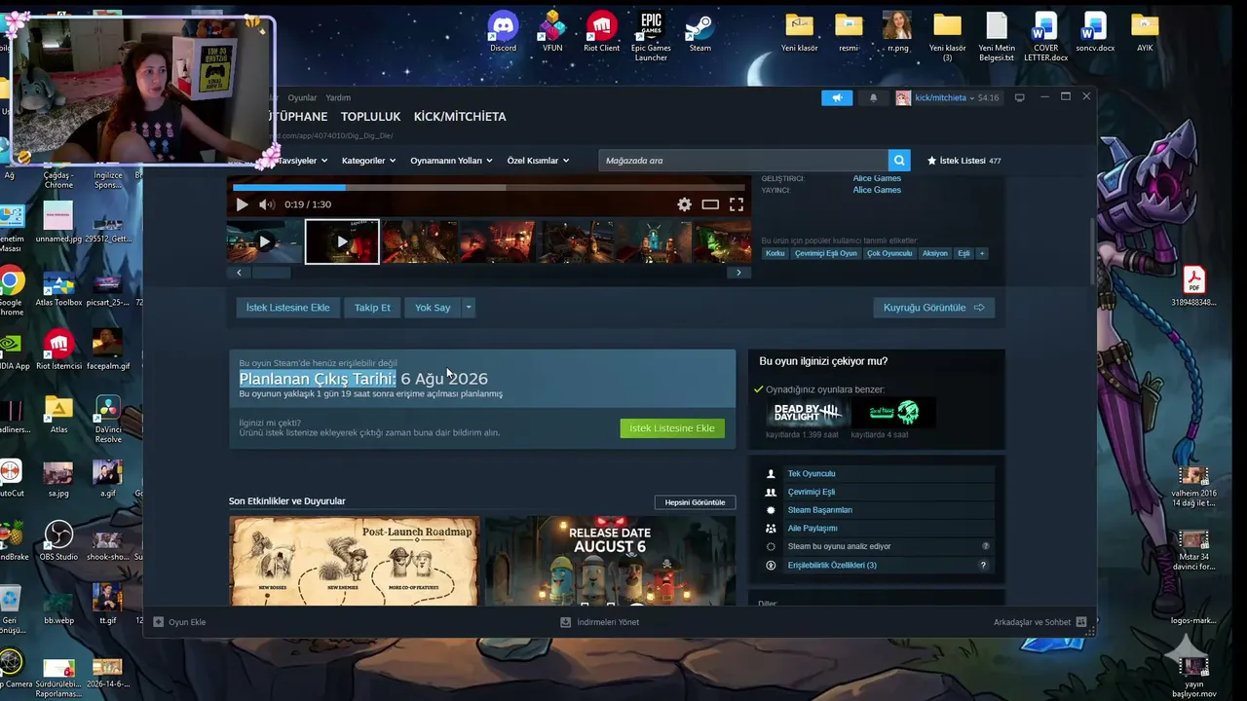This screenshot has width=1247, height=701.
Task: Toggle theater mode on video player
Action: tap(710, 204)
